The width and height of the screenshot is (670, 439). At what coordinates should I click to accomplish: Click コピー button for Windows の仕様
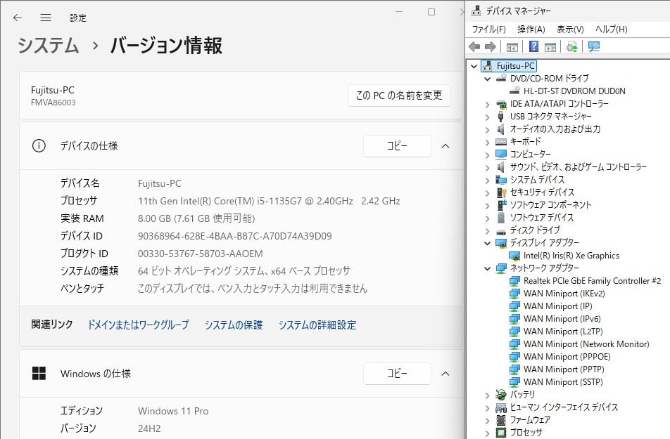click(397, 373)
